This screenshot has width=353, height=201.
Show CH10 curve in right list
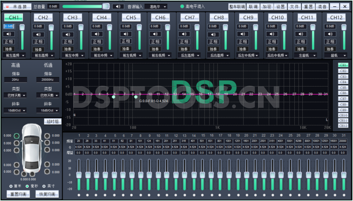point(343,115)
